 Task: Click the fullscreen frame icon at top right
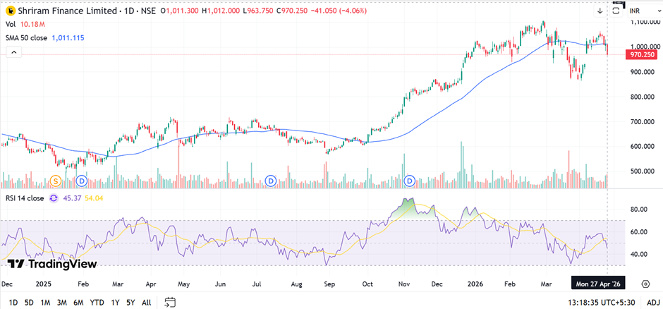(x=617, y=11)
